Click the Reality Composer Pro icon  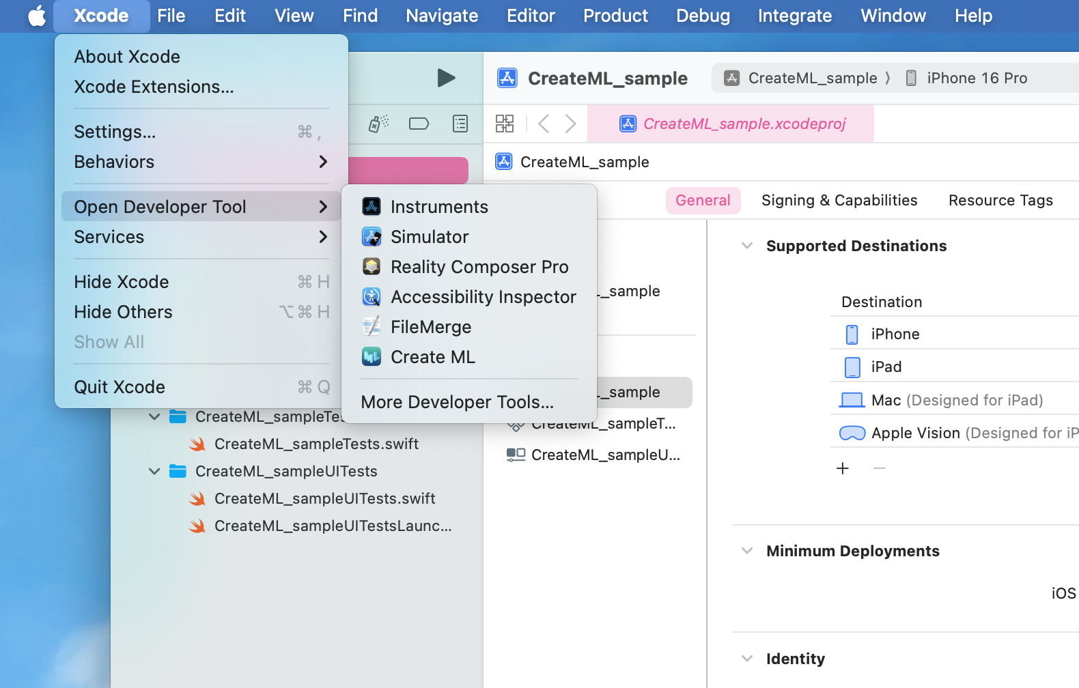[372, 266]
